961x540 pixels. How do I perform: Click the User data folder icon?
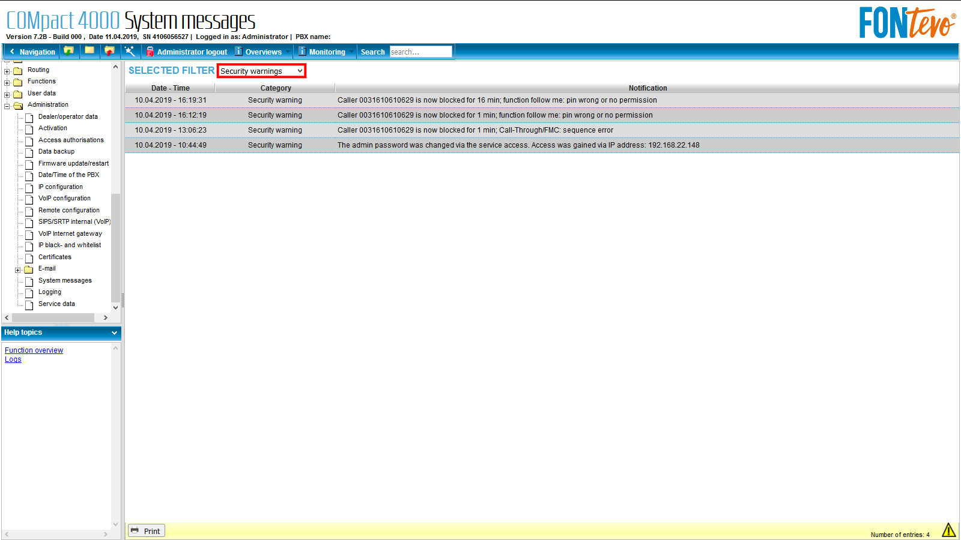point(18,94)
